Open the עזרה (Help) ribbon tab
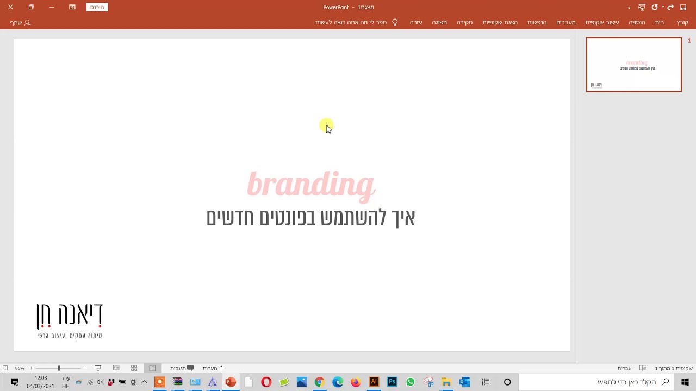Screen dimensions: 696x391 (416, 22)
